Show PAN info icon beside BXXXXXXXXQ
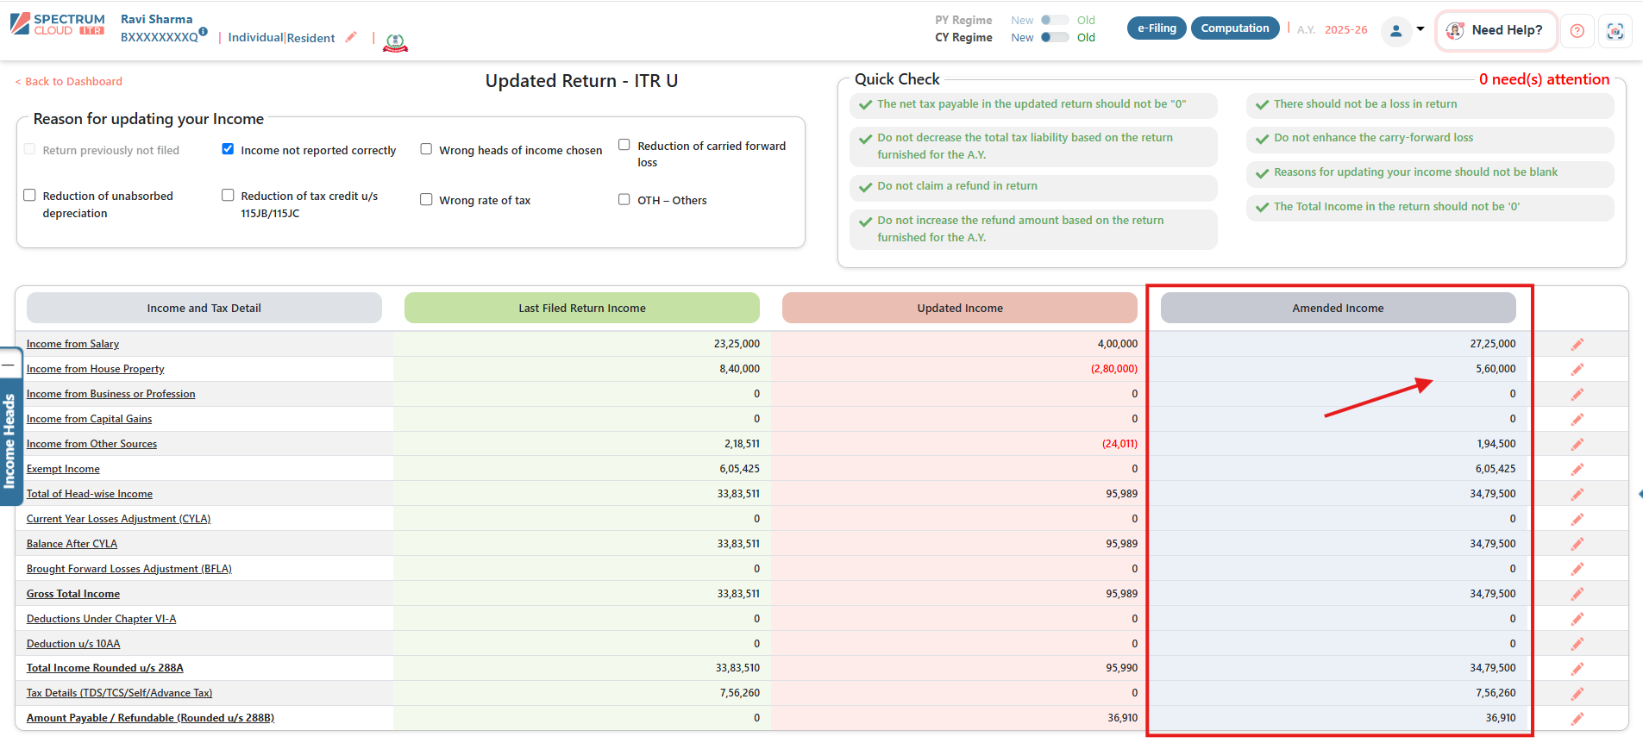 tap(203, 31)
